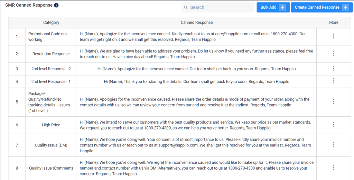Select category High Price
The width and height of the screenshot is (354, 180).
click(x=51, y=125)
